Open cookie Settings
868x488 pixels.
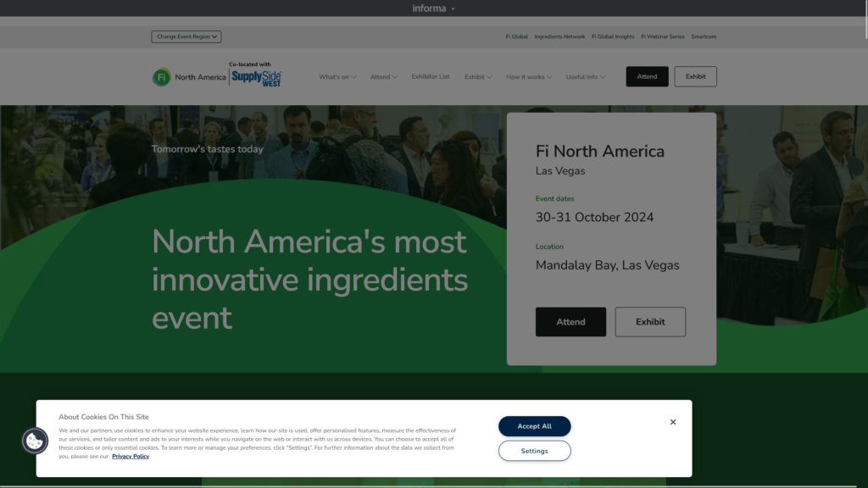534,451
